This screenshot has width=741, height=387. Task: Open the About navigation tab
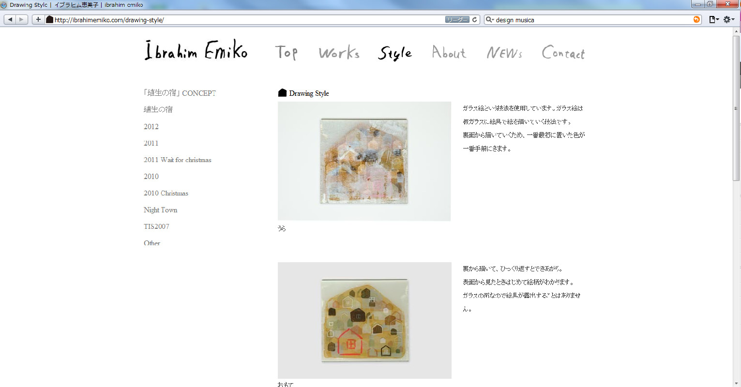(449, 52)
